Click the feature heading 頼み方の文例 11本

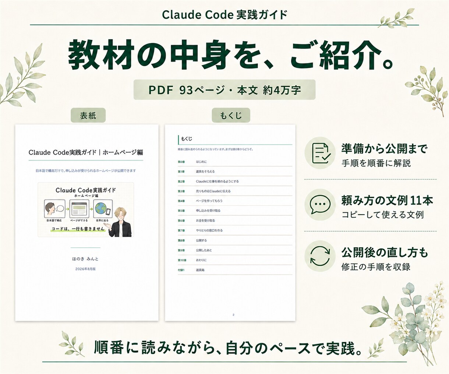click(387, 201)
